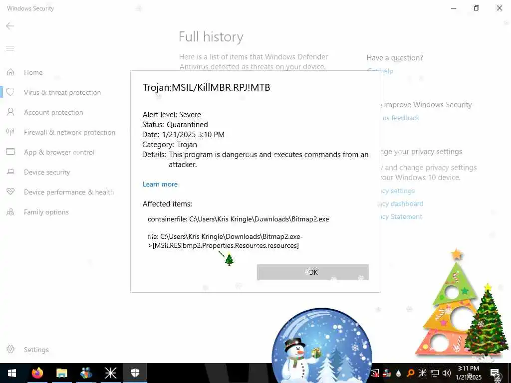Image resolution: width=511 pixels, height=383 pixels.
Task: Select the Device security laptop icon
Action: [x=10, y=172]
